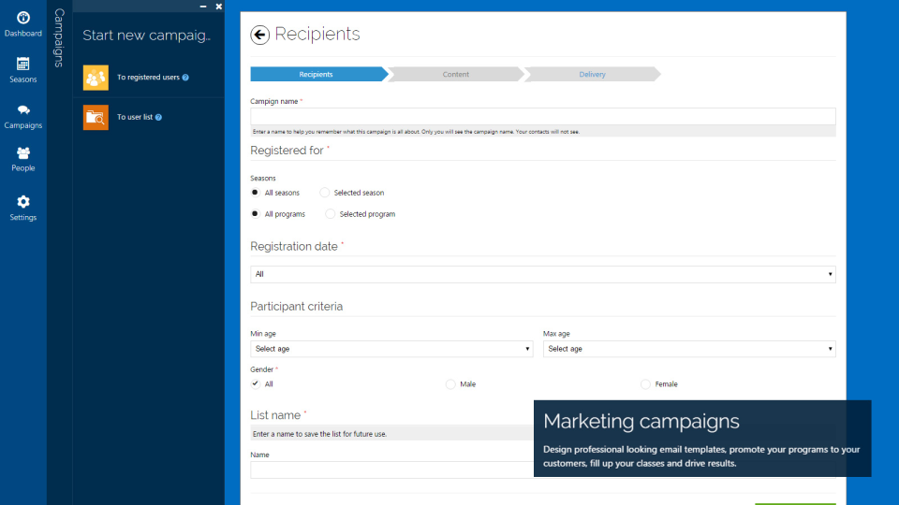Select the Male gender option

450,384
